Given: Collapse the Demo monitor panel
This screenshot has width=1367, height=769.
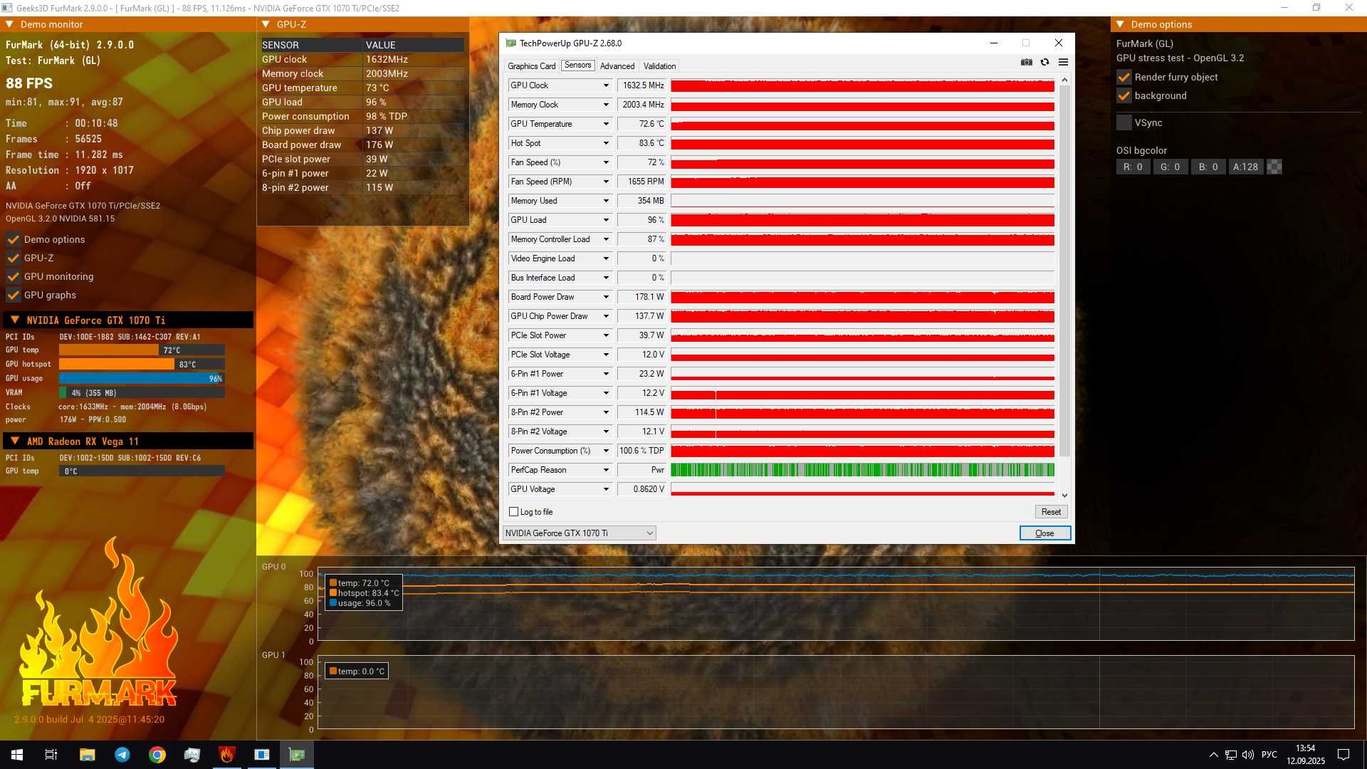Looking at the screenshot, I should pyautogui.click(x=10, y=24).
